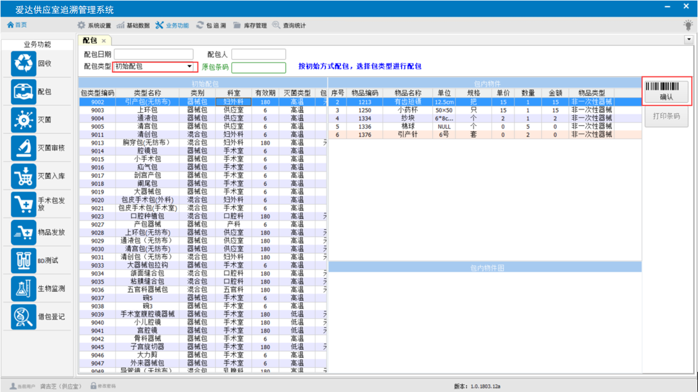The width and height of the screenshot is (698, 392).
Task: Open the 系统设置 menu
Action: (x=94, y=25)
